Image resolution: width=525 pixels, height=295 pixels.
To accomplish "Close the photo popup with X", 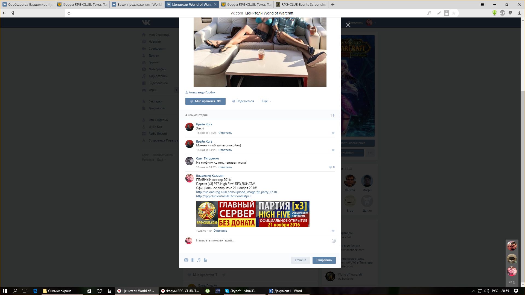I will point(348,25).
